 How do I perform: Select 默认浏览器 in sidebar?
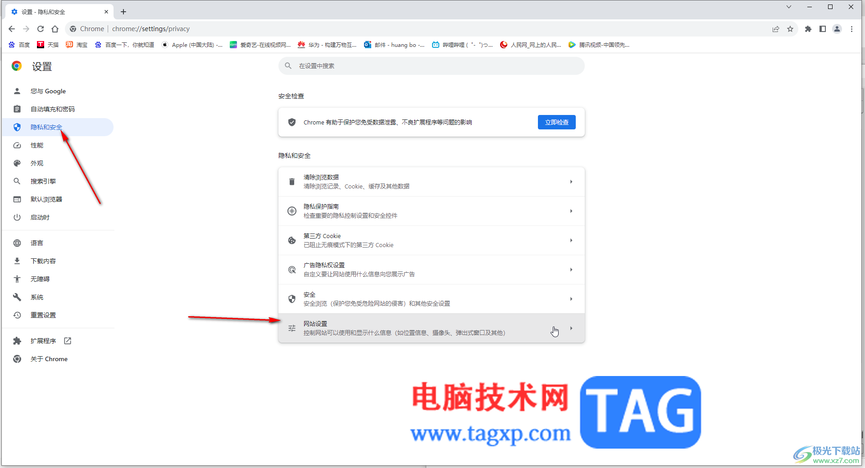point(58,199)
